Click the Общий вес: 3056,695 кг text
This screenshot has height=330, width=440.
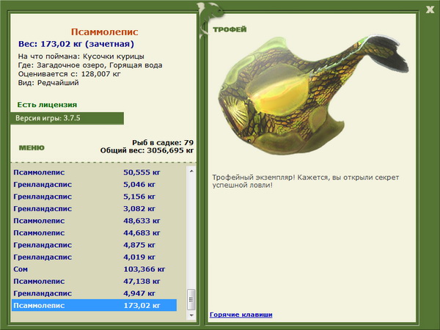147,150
